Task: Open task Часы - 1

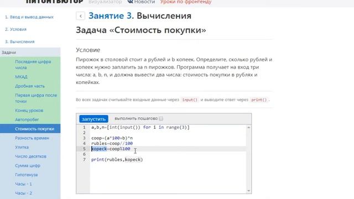Action: click(23, 184)
